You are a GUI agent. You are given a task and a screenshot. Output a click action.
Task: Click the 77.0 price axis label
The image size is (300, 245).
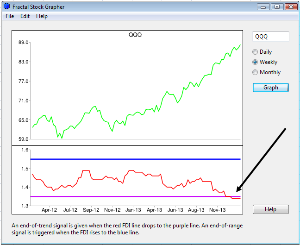(23, 81)
